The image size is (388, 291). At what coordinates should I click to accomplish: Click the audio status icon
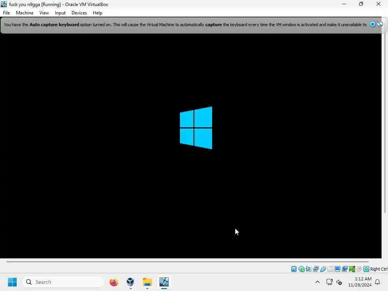(x=308, y=269)
